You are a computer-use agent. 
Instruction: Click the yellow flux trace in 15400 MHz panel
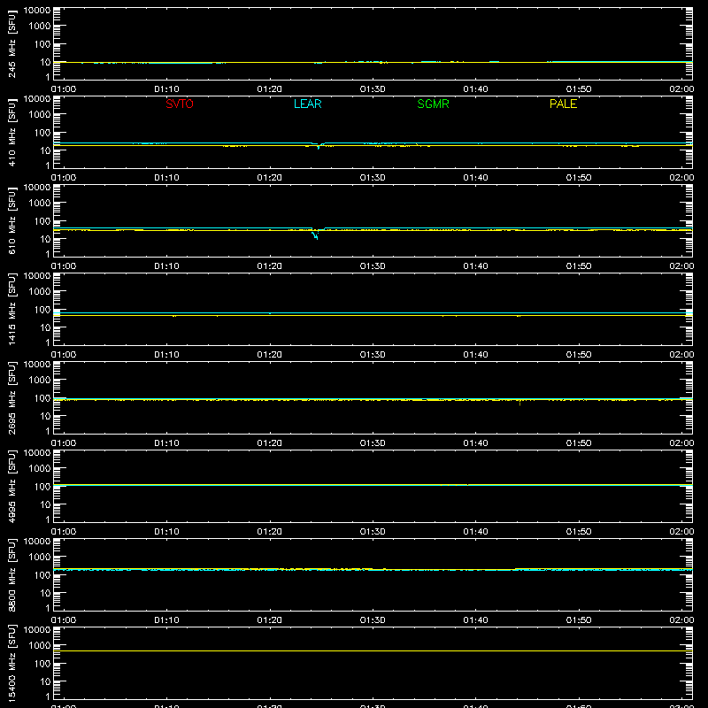(x=373, y=651)
